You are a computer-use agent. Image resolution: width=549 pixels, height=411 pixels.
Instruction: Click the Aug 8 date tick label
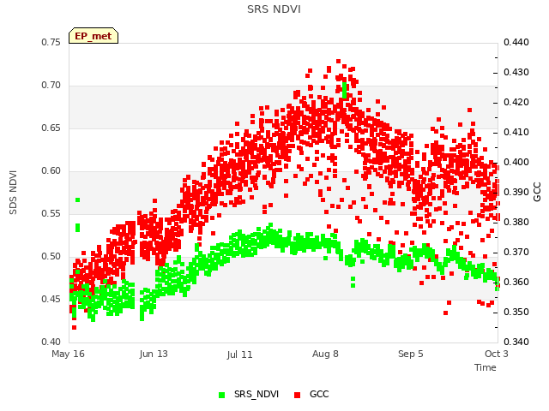(x=325, y=354)
